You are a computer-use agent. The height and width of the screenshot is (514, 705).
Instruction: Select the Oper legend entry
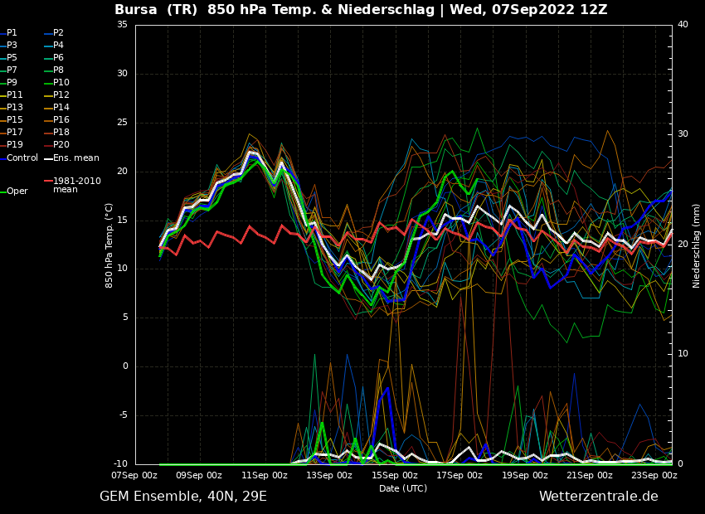pos(14,192)
